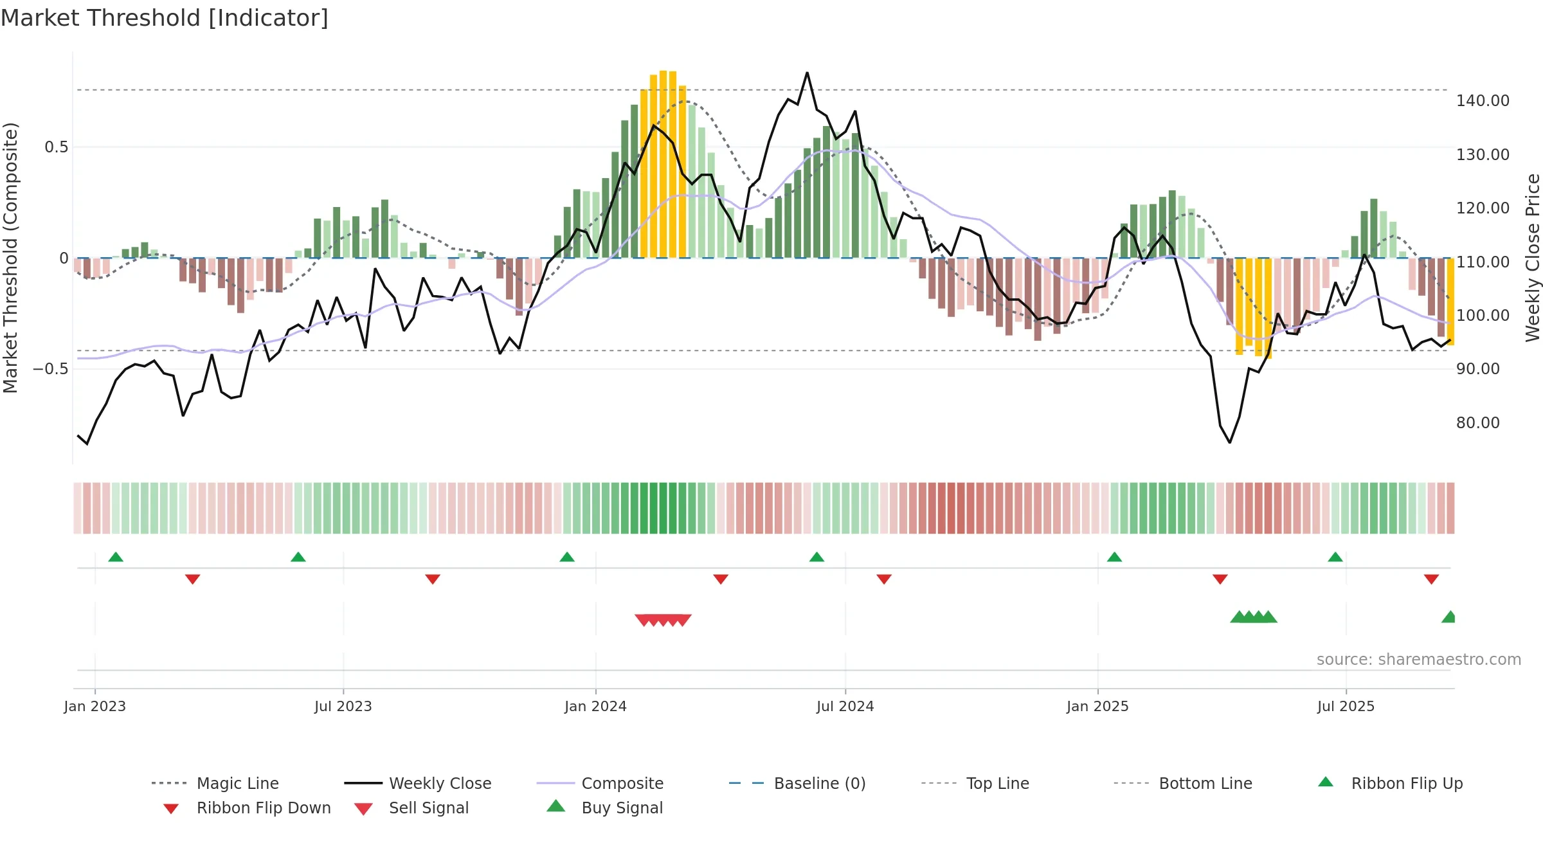Click the ribbon flip down marker in early 2023
Image resolution: width=1543 pixels, height=868 pixels.
coord(192,579)
